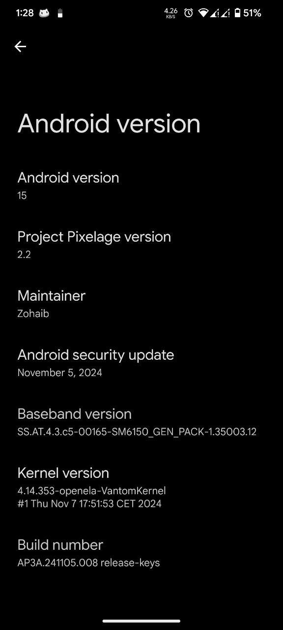
Task: Tap the November 5, 2024 security date
Action: pyautogui.click(x=60, y=373)
